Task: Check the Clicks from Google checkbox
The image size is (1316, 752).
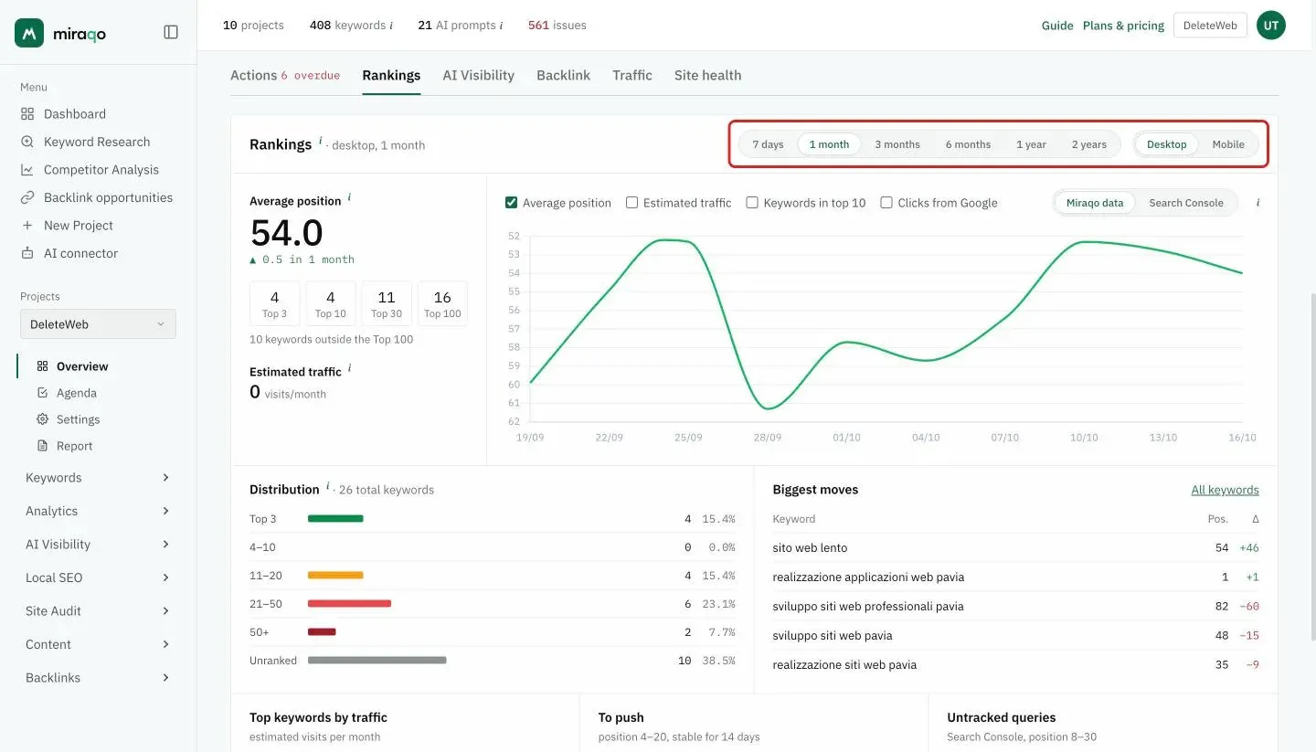Action: click(886, 203)
